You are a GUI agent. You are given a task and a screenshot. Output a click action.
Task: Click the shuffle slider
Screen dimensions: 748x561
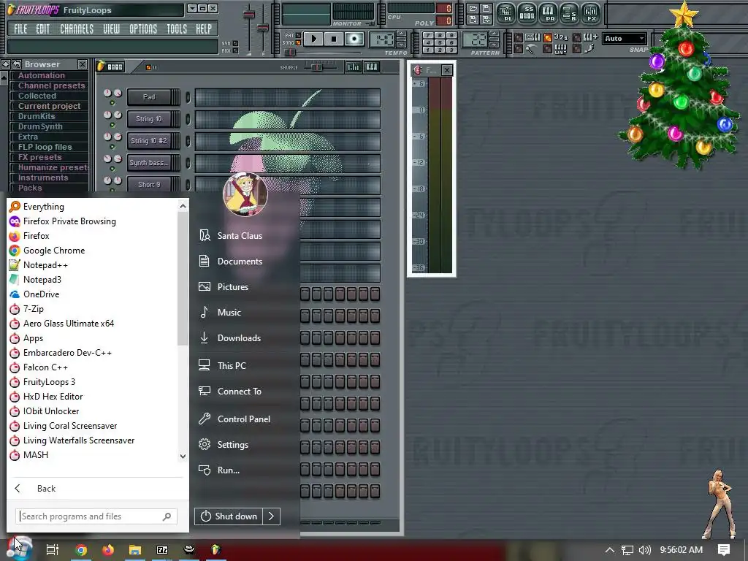pos(317,66)
